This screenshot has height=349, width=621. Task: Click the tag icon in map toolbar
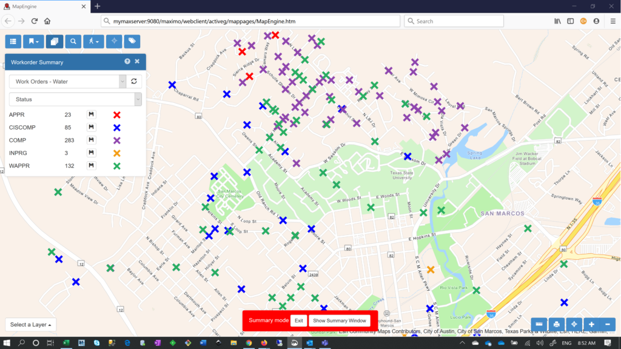pyautogui.click(x=132, y=41)
